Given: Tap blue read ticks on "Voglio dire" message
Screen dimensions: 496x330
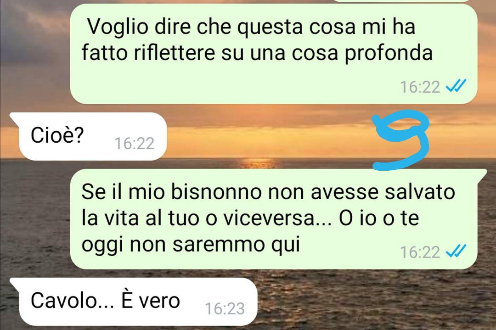Looking at the screenshot, I should pyautogui.click(x=456, y=86).
